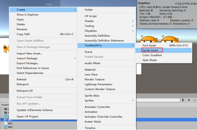The height and width of the screenshot is (130, 197).
Task: Select Update UIElements Schema
Action: coord(43,110)
